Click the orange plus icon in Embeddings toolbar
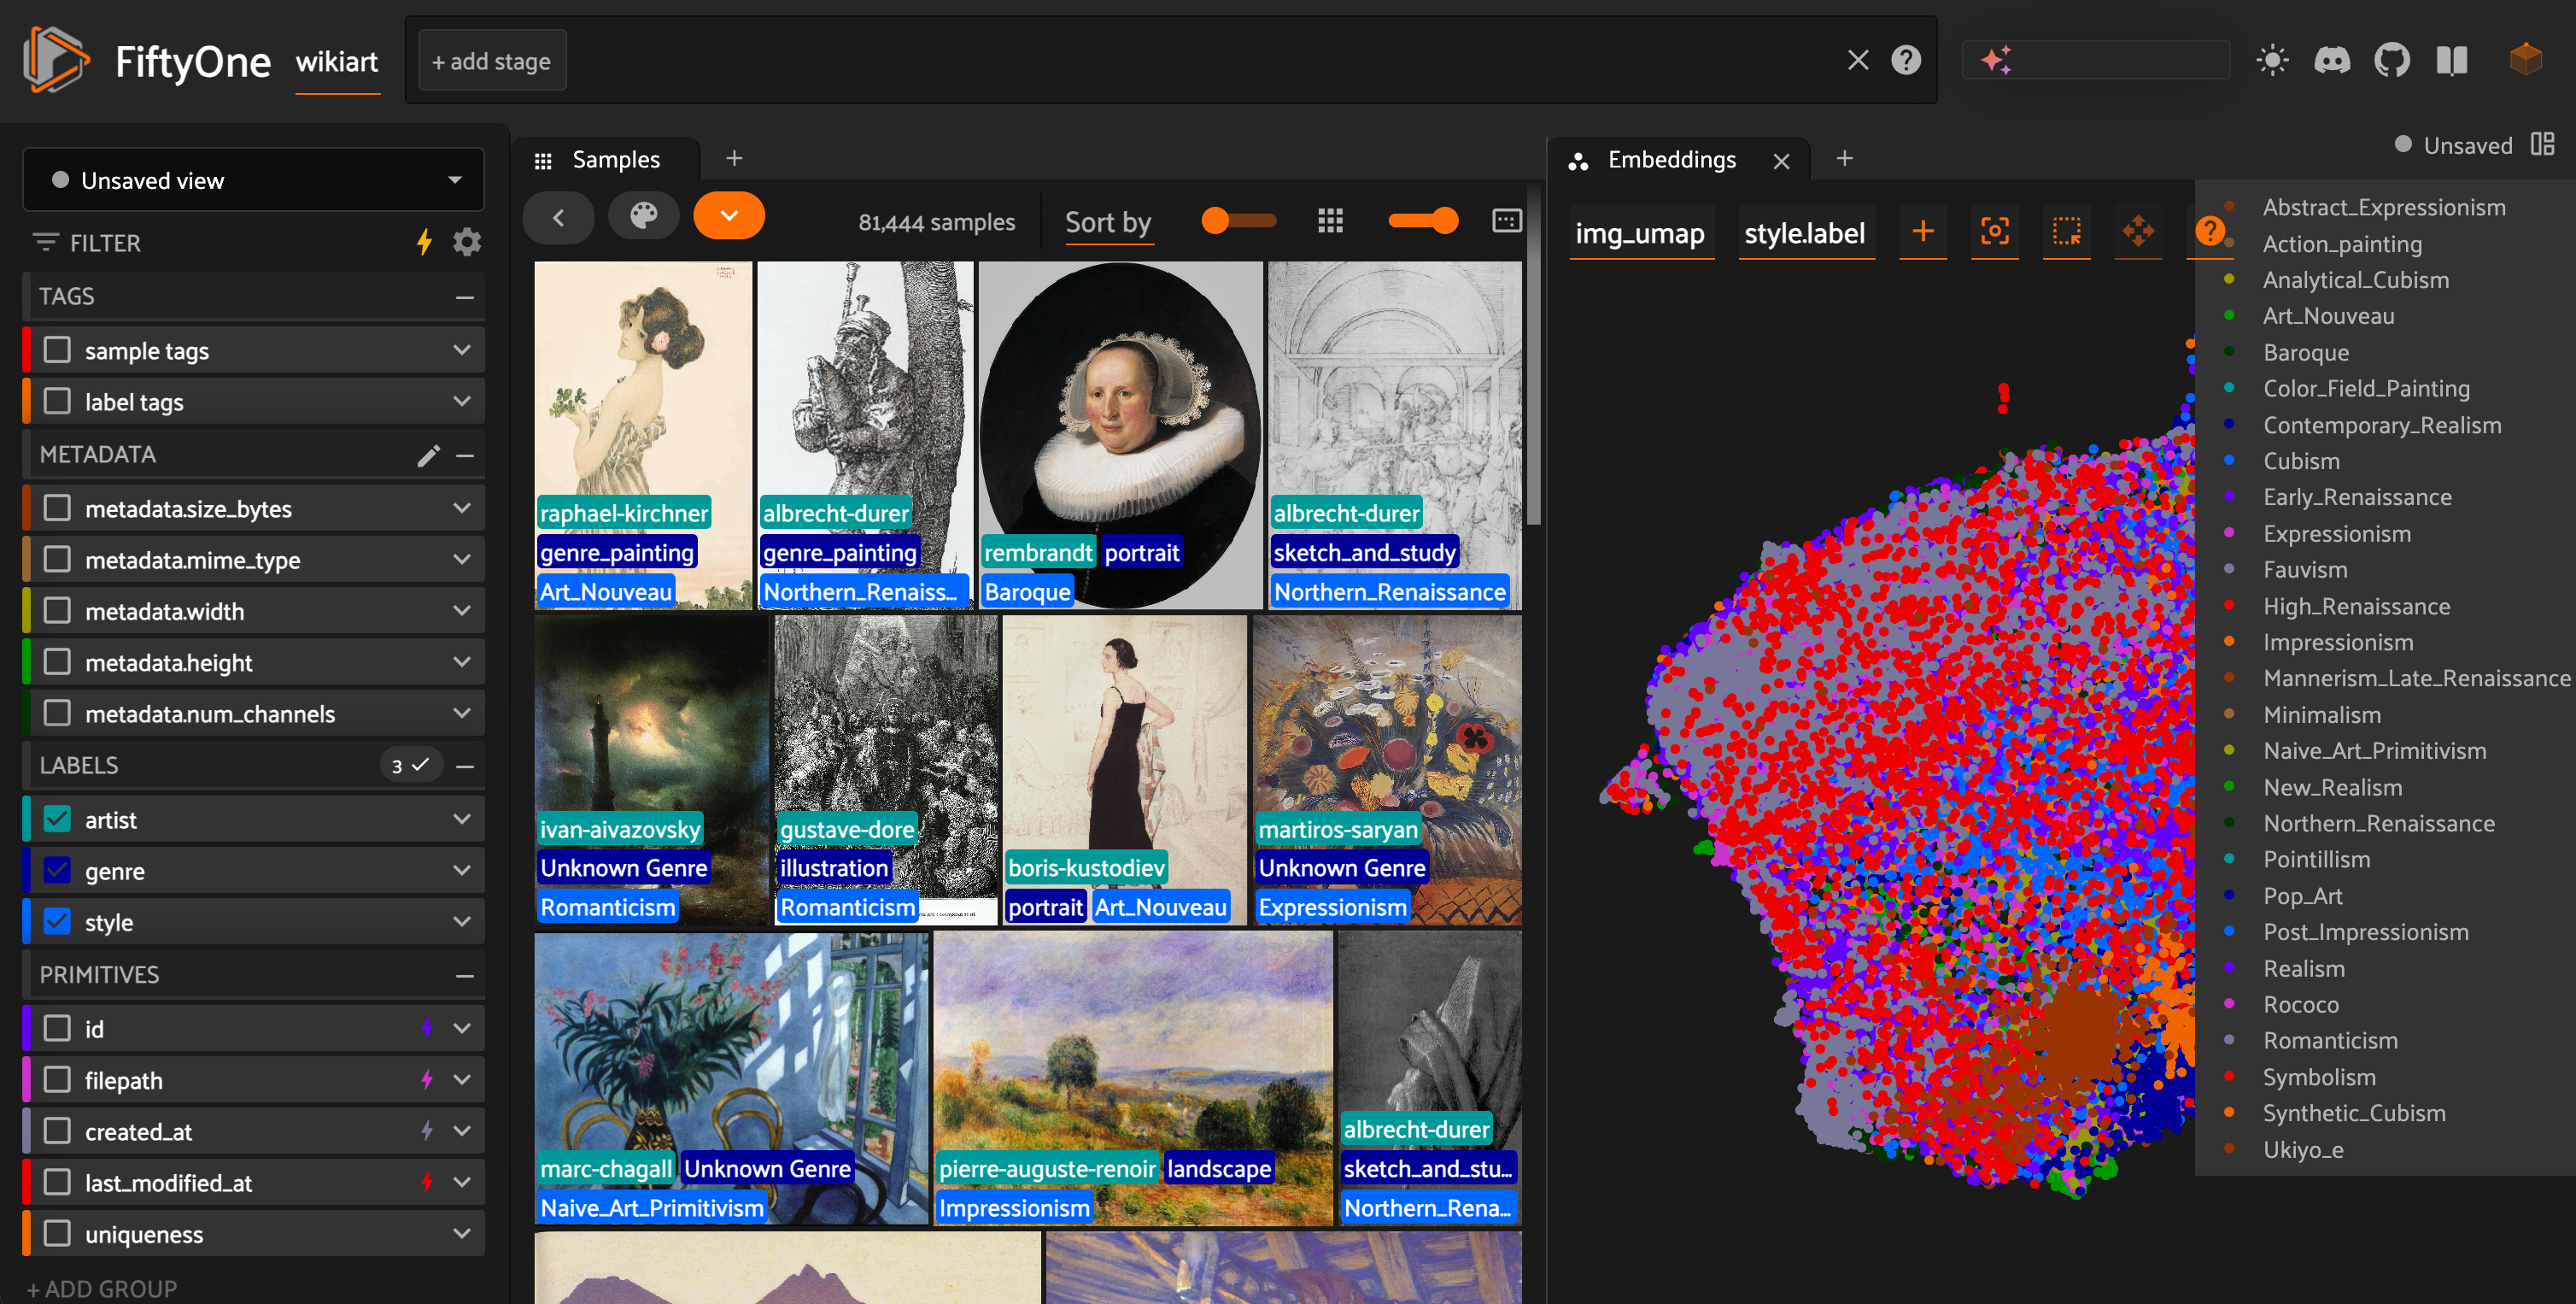Viewport: 2576px width, 1304px height. (1922, 232)
